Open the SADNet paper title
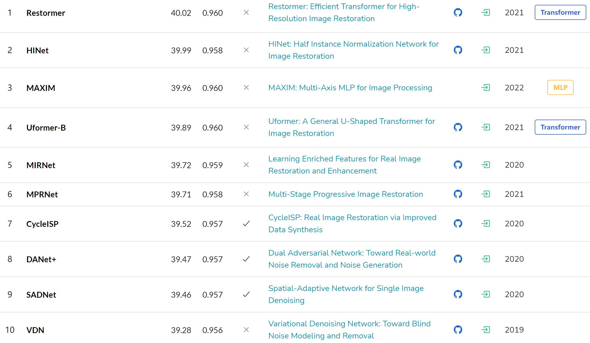This screenshot has width=590, height=343. [346, 294]
